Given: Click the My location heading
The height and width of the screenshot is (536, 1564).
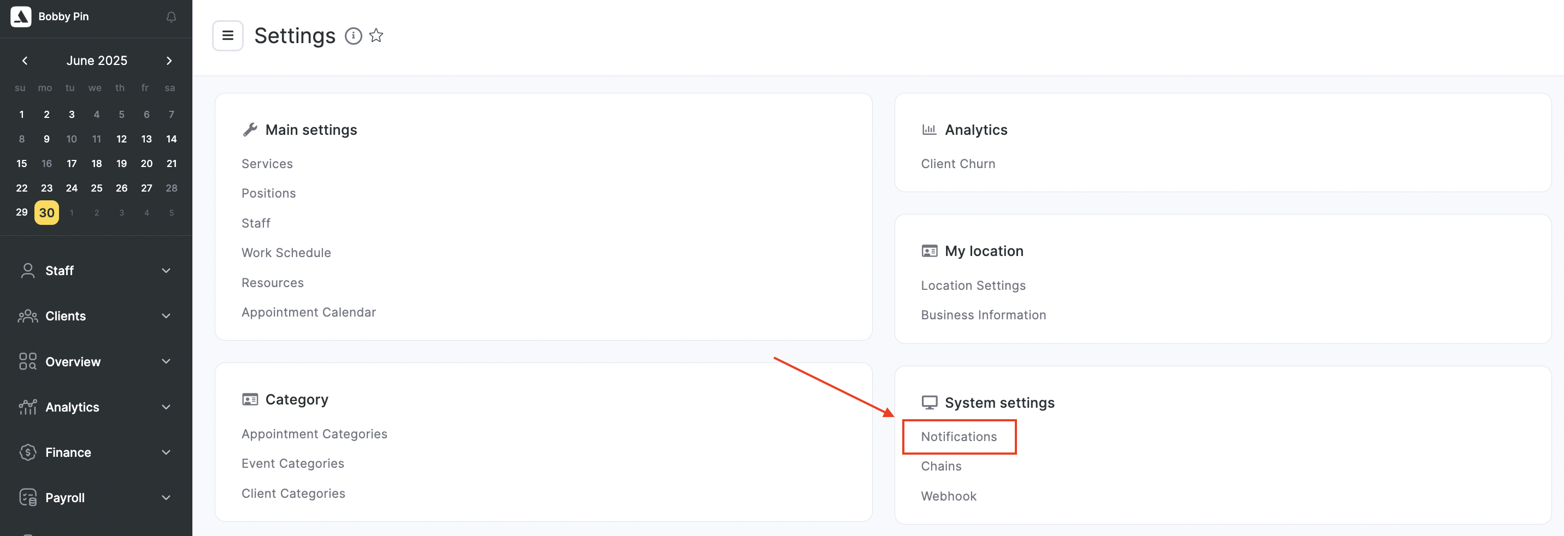Looking at the screenshot, I should point(984,251).
